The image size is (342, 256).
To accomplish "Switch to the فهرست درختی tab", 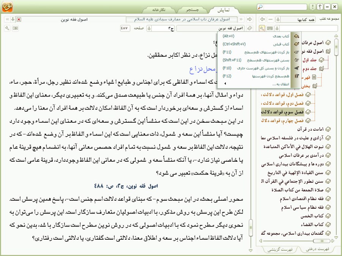I will [317, 249].
